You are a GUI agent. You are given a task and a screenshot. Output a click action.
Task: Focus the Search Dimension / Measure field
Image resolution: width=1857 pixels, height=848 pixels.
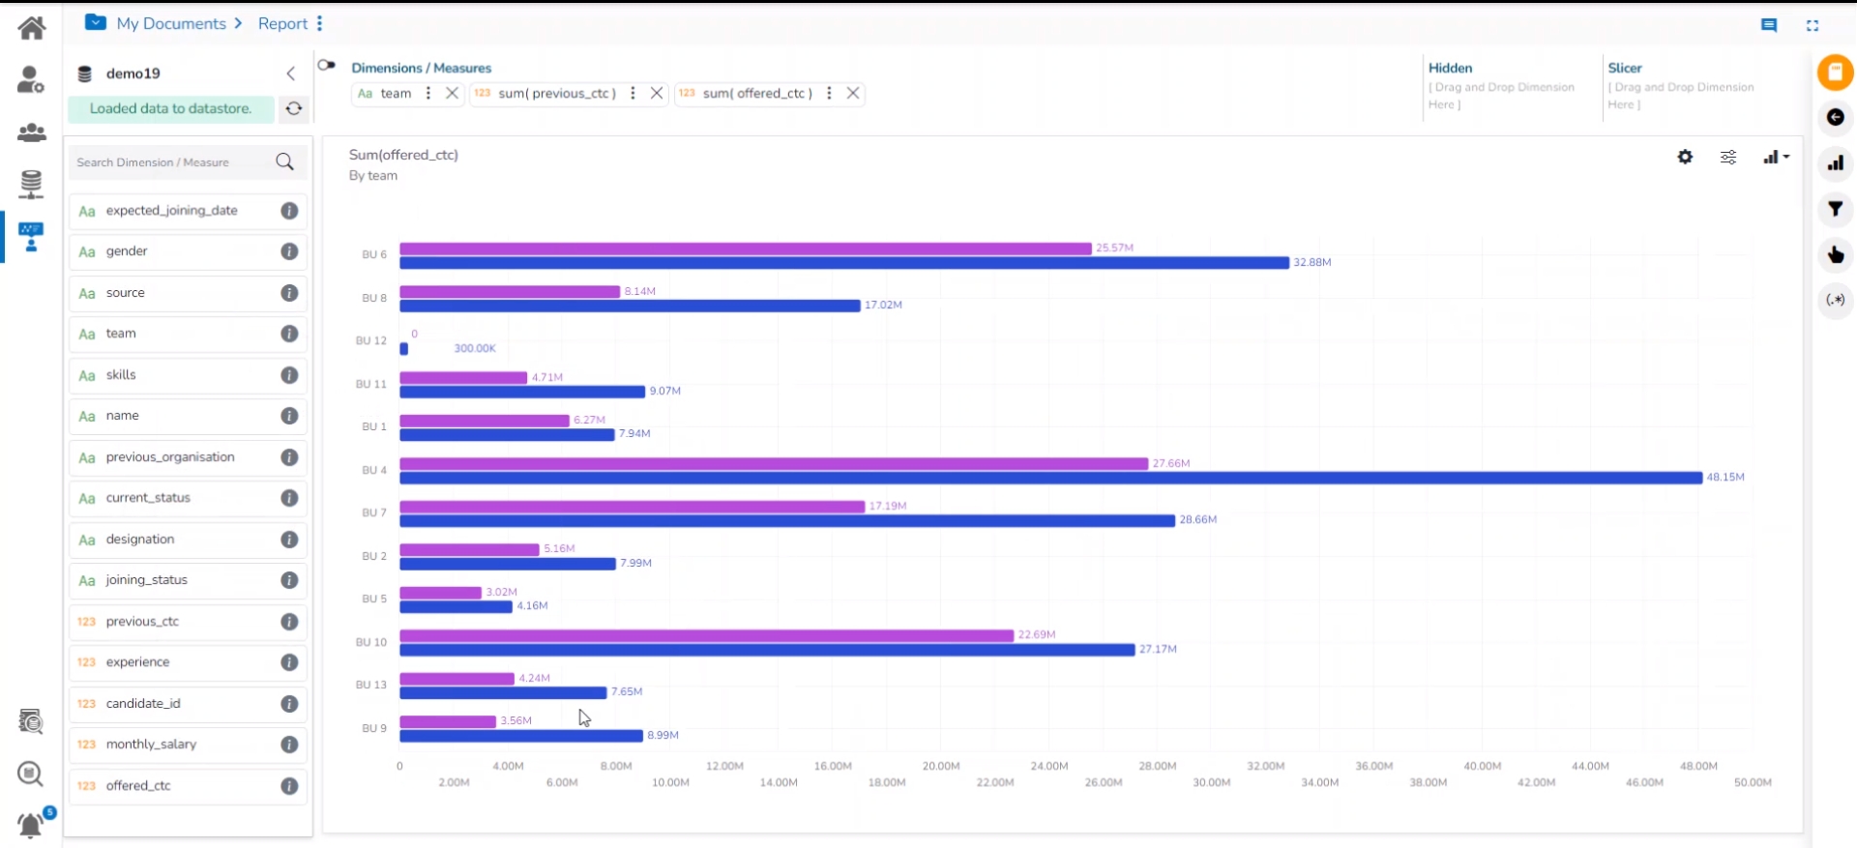tap(170, 161)
